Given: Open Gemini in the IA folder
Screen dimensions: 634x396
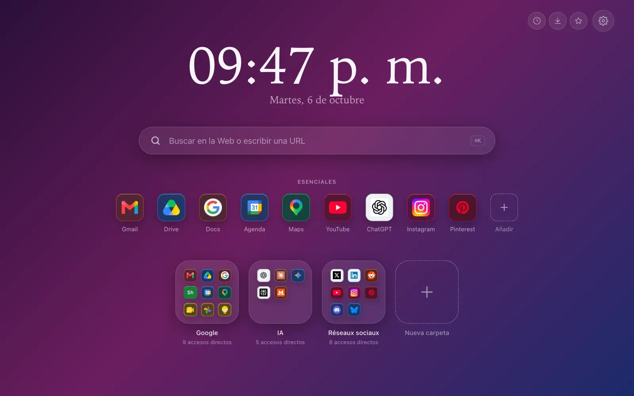Looking at the screenshot, I should (298, 275).
